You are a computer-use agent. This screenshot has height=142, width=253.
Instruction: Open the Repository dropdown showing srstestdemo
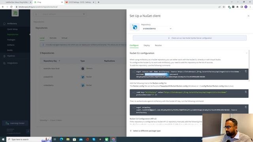pyautogui.click(x=157, y=28)
